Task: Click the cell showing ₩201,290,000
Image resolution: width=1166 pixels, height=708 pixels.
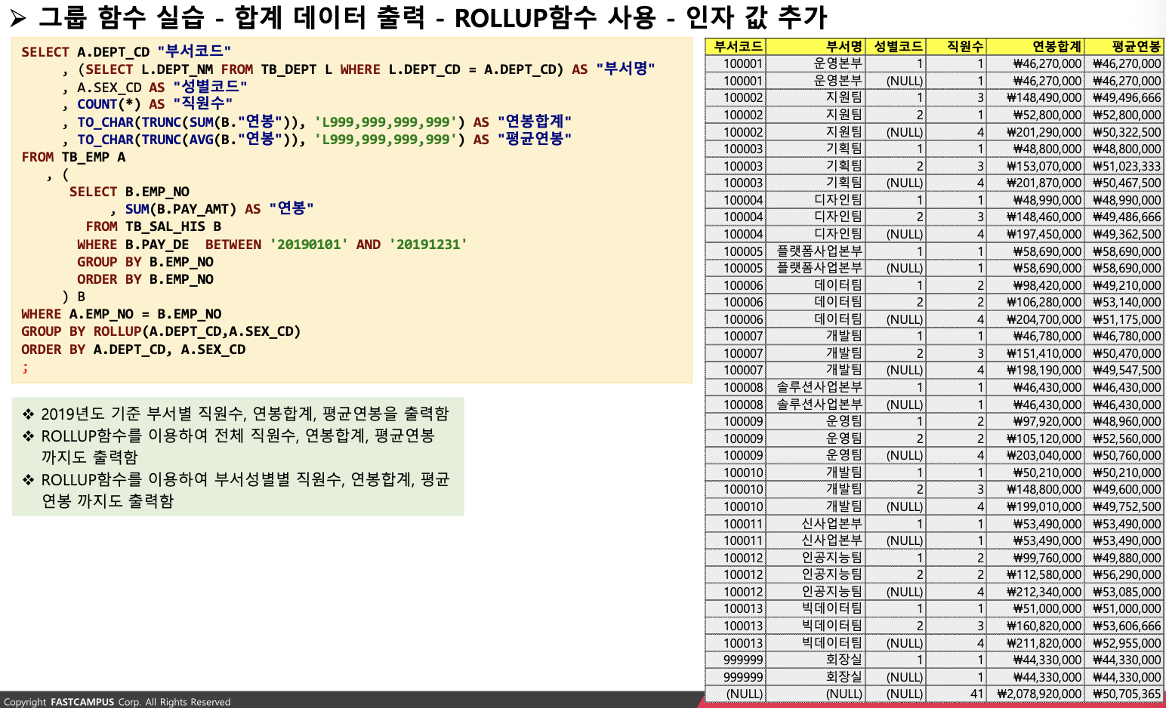Action: 1035,132
